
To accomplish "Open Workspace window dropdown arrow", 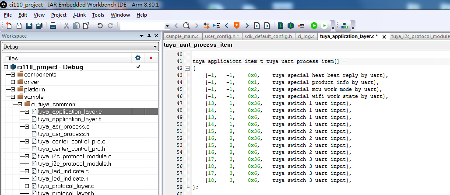I will tap(141, 36).
